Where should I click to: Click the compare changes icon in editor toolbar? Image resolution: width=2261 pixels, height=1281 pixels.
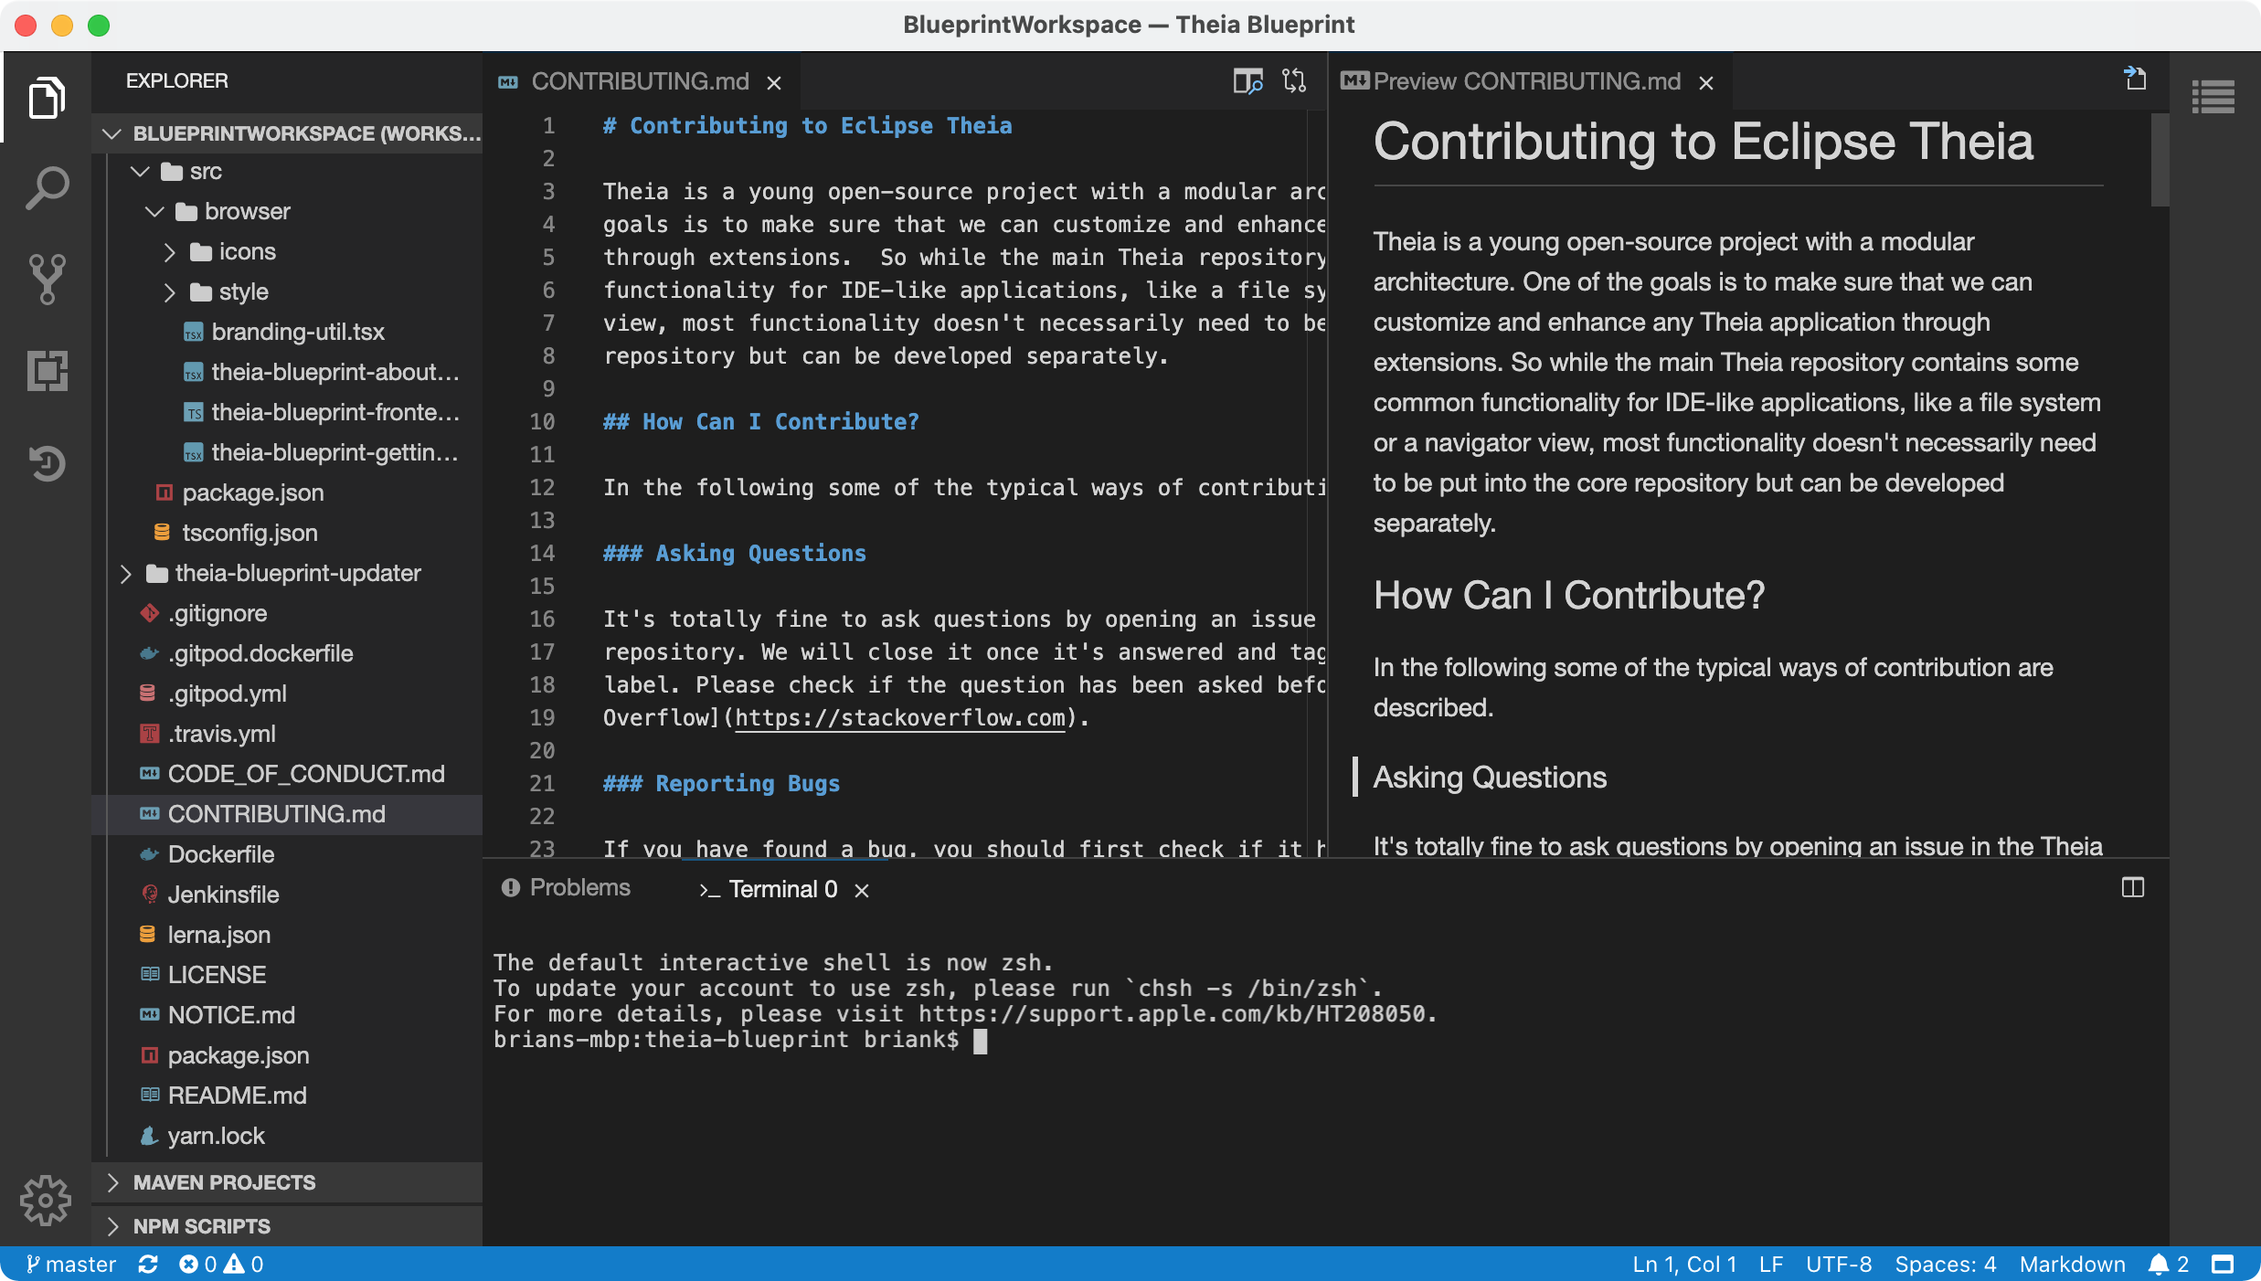coord(1294,81)
